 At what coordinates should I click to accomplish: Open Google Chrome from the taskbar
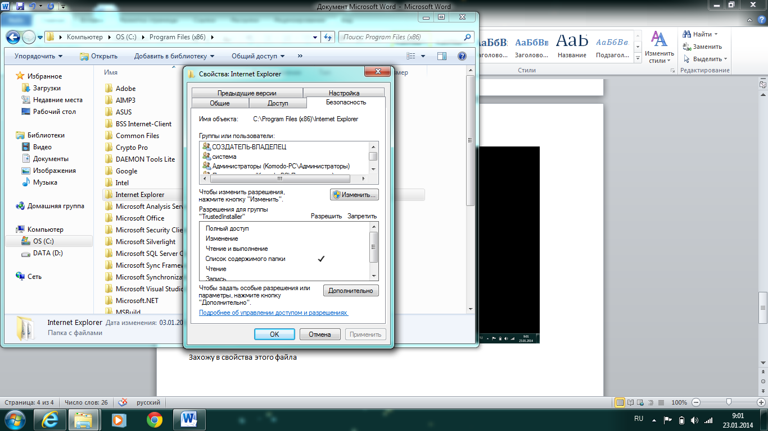tap(154, 419)
